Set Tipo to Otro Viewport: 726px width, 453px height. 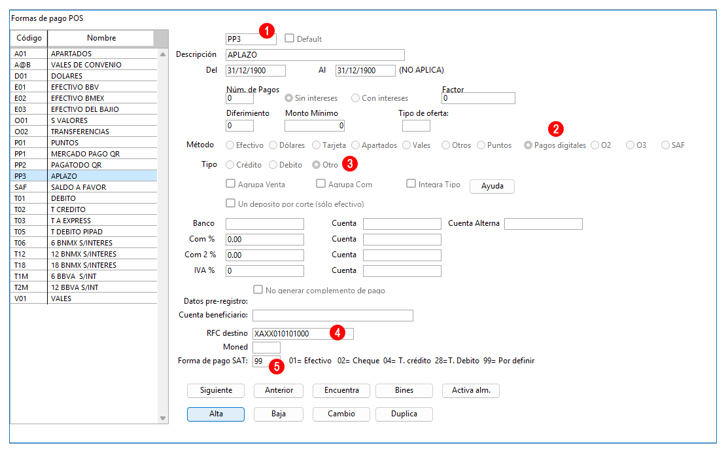pos(317,165)
